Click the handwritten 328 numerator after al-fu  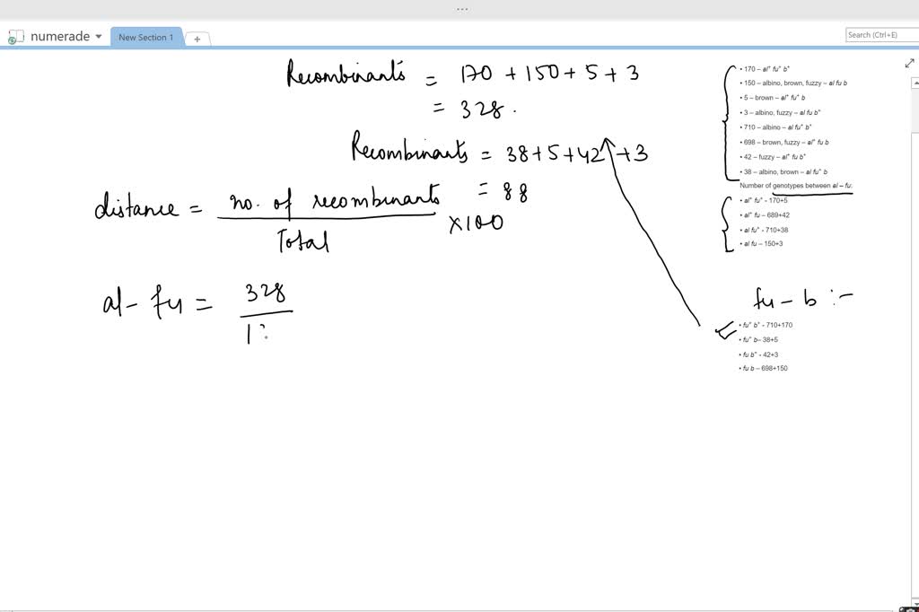(266, 293)
